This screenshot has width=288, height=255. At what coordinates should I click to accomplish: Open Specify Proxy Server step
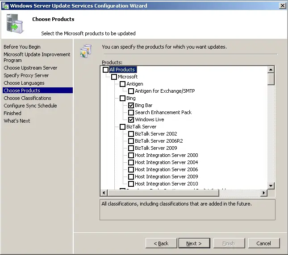point(26,75)
